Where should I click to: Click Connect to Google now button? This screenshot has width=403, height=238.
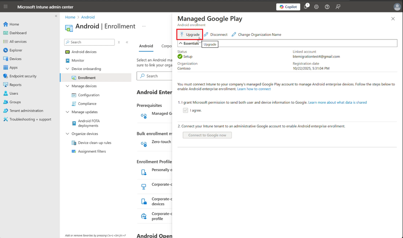pos(207,135)
